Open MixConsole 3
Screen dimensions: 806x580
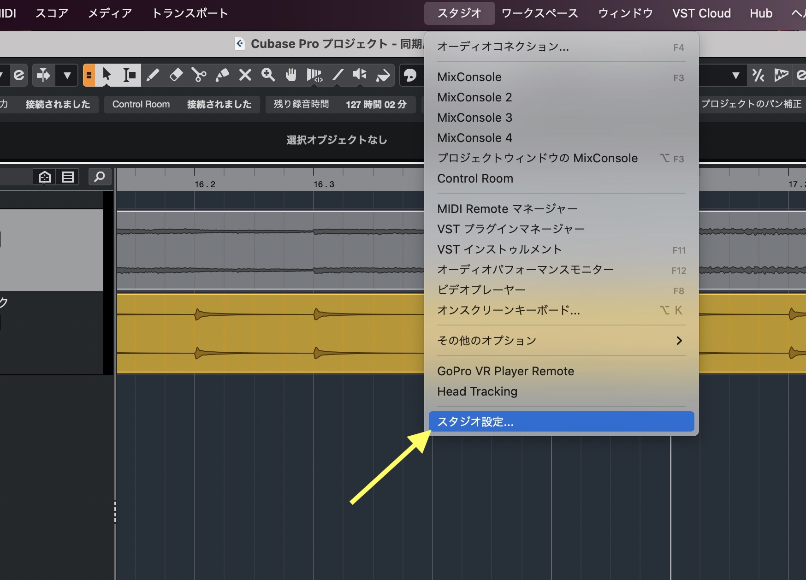click(561, 118)
